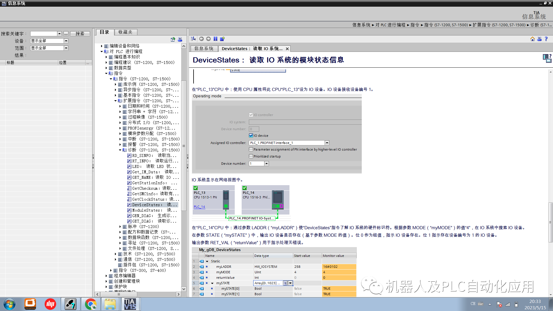Navigate back with the back arrow icon
Screen dimensions: 553x311
tap(202, 39)
